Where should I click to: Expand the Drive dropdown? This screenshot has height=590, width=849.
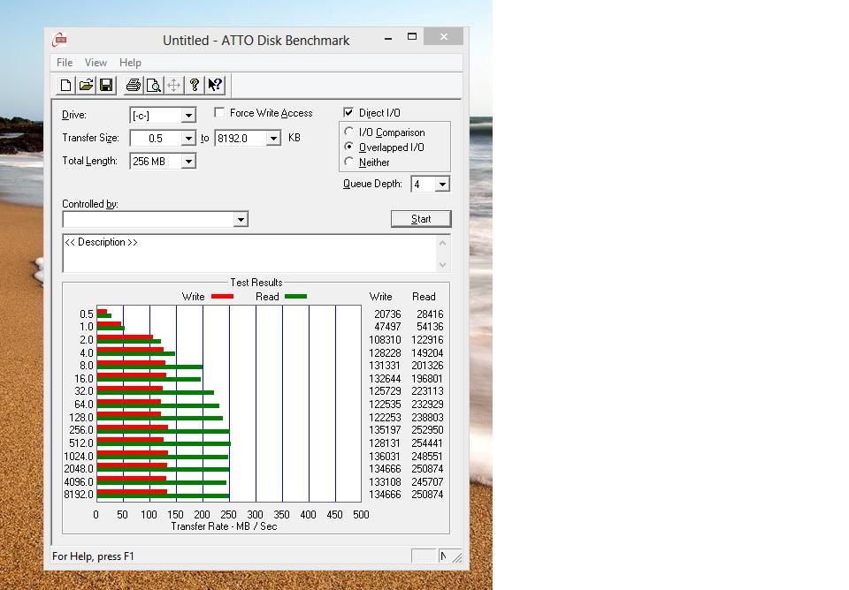click(187, 115)
